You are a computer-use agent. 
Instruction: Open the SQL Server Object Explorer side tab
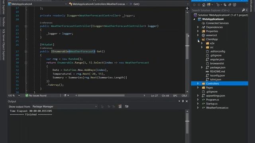click(4, 44)
